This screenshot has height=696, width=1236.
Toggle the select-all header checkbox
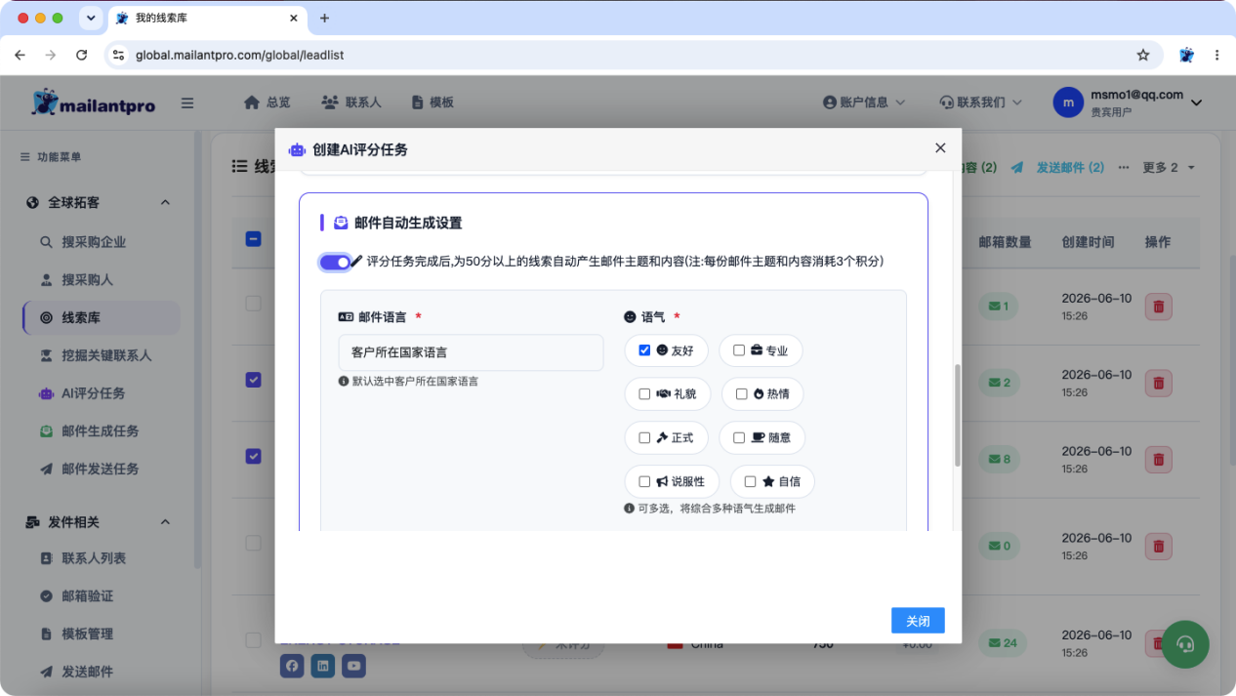[253, 238]
